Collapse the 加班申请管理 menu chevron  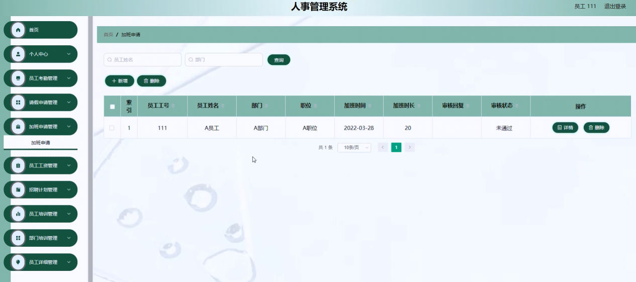tap(69, 126)
